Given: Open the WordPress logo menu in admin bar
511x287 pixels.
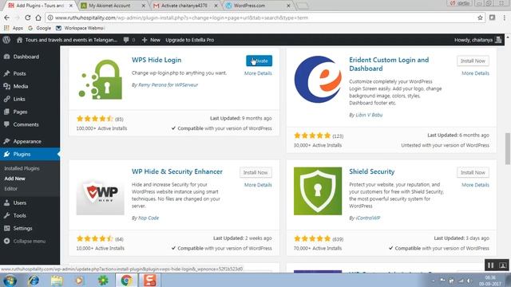Looking at the screenshot, I should pos(6,40).
